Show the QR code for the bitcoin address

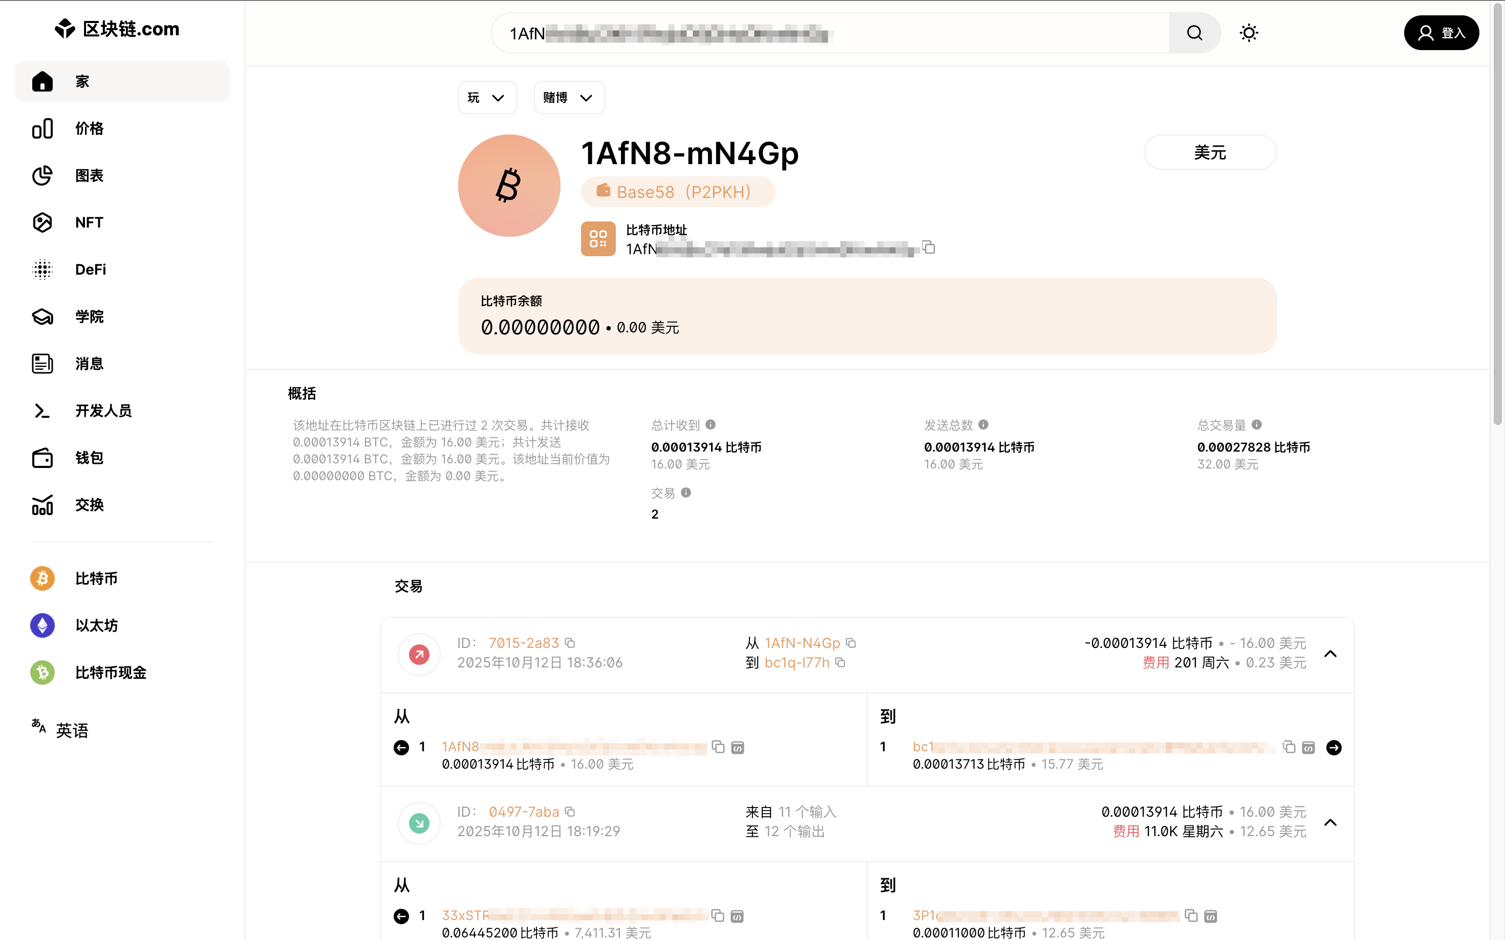(598, 239)
